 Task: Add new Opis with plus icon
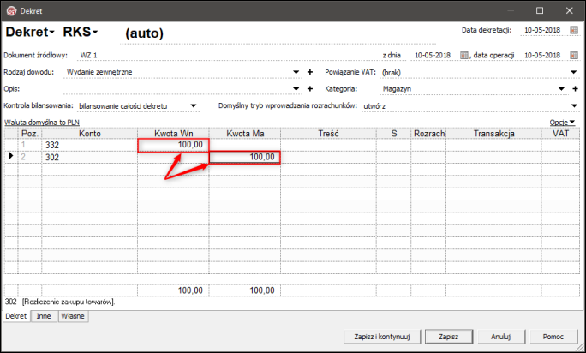point(310,88)
